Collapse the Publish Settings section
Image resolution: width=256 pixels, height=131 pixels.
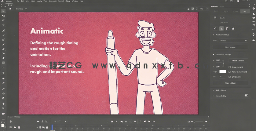point(214,35)
